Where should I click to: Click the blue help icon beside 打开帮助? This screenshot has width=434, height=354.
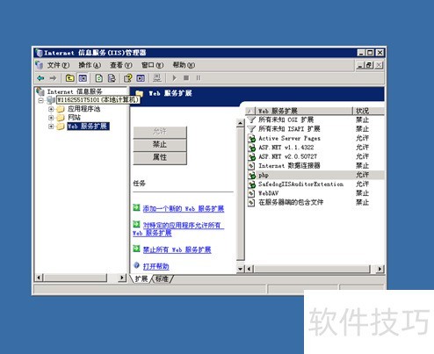[136, 265]
